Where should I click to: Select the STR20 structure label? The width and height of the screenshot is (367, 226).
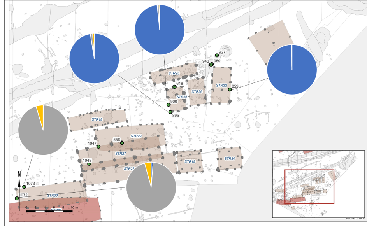[230, 158]
